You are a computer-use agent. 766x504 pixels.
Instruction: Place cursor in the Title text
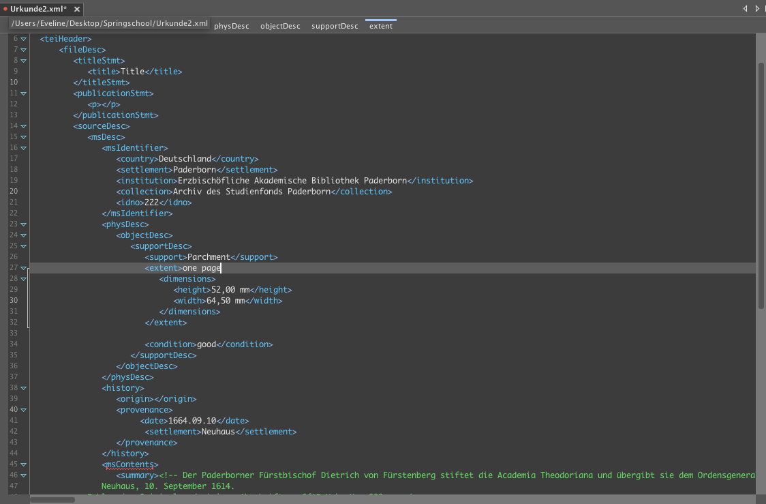pyautogui.click(x=132, y=72)
